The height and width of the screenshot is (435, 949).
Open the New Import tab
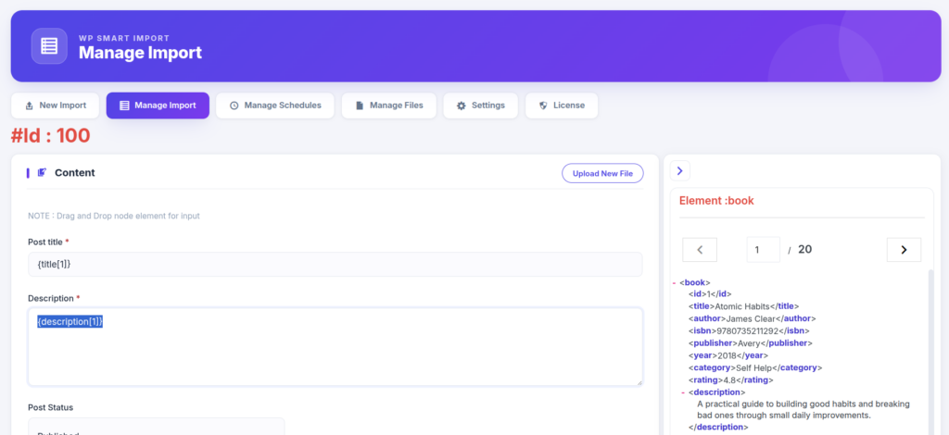[x=55, y=106]
